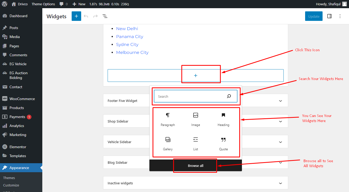Click the Browse all button

click(196, 166)
